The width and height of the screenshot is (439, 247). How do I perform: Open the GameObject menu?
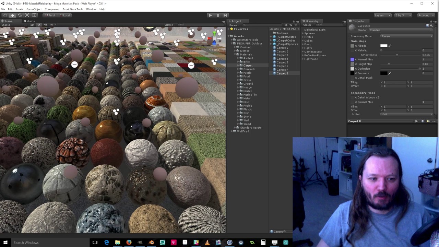[x=34, y=9]
